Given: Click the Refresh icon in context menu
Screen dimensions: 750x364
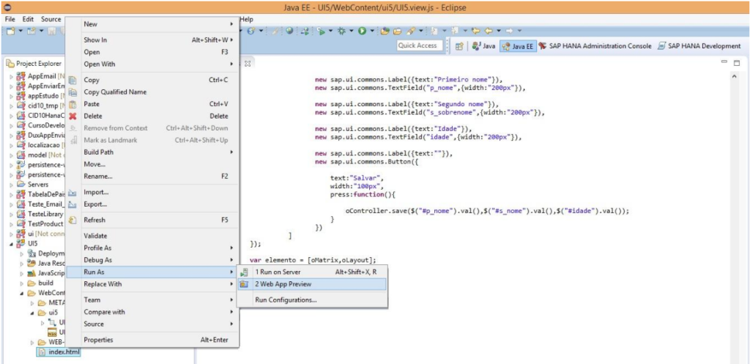Looking at the screenshot, I should click(x=73, y=220).
